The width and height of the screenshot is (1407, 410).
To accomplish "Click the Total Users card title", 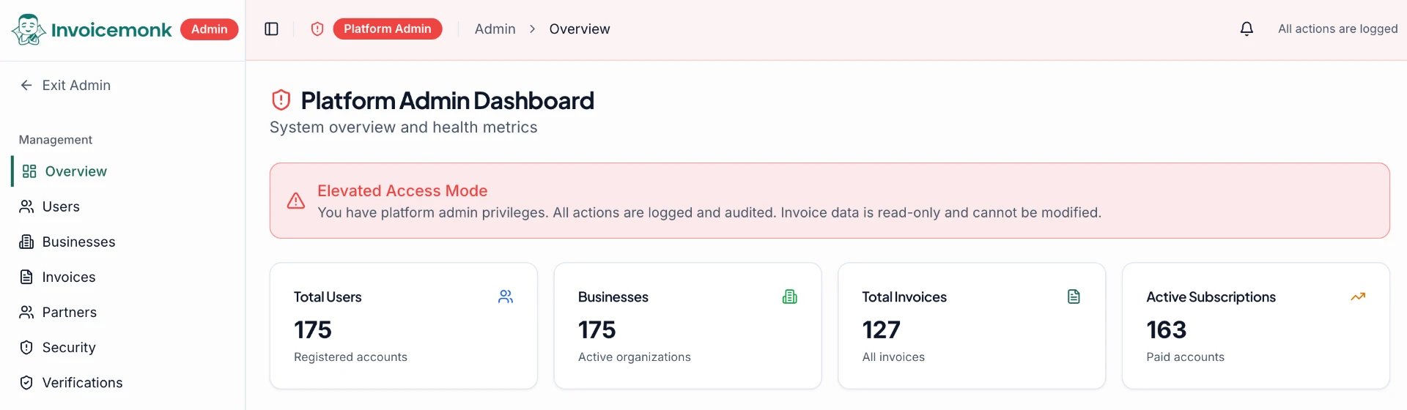I will [x=328, y=297].
